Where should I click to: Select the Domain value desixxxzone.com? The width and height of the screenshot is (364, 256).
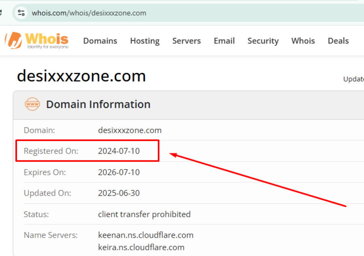tap(129, 130)
